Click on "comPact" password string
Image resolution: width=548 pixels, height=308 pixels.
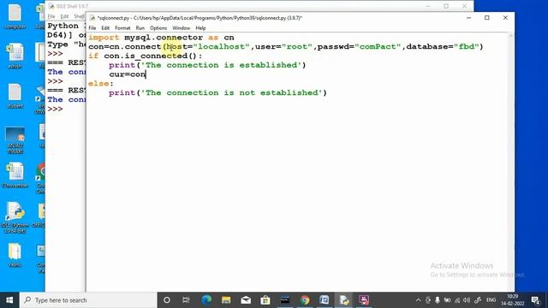378,46
